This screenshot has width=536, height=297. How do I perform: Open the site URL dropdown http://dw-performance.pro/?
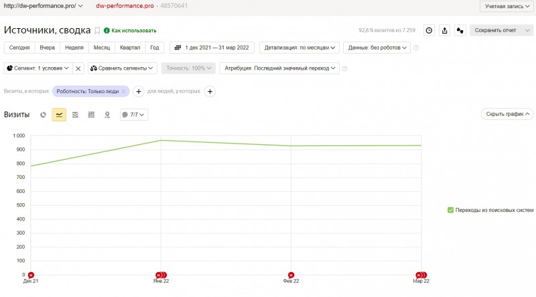coord(43,6)
